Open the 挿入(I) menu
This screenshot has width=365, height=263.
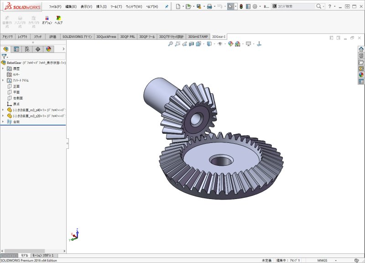coord(101,6)
